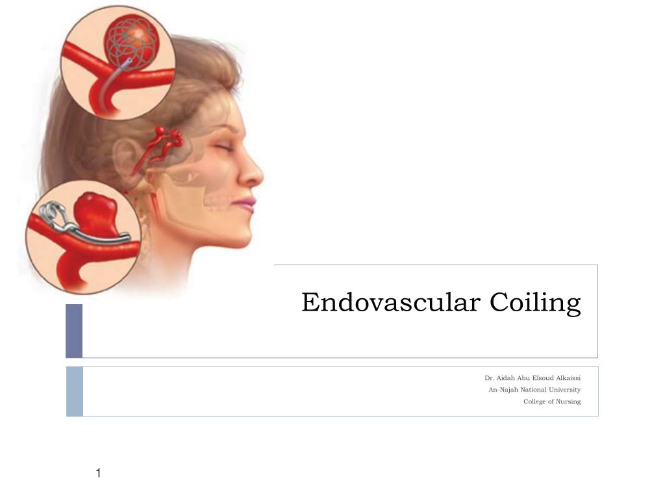The height and width of the screenshot is (498, 665).
Task: Select the Dr. Aidah Abu Elsoud Alkaissi line
Action: [x=533, y=378]
